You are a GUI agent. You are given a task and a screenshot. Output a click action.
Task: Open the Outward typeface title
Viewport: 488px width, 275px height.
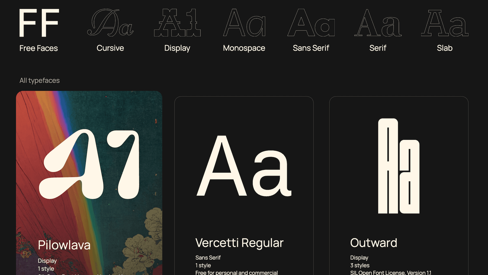[374, 243]
